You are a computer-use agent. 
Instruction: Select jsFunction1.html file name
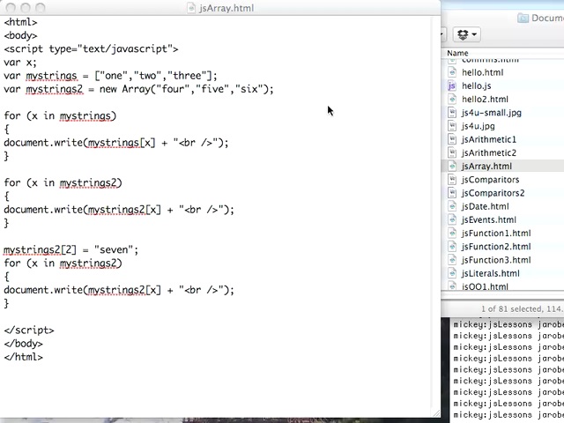click(496, 233)
